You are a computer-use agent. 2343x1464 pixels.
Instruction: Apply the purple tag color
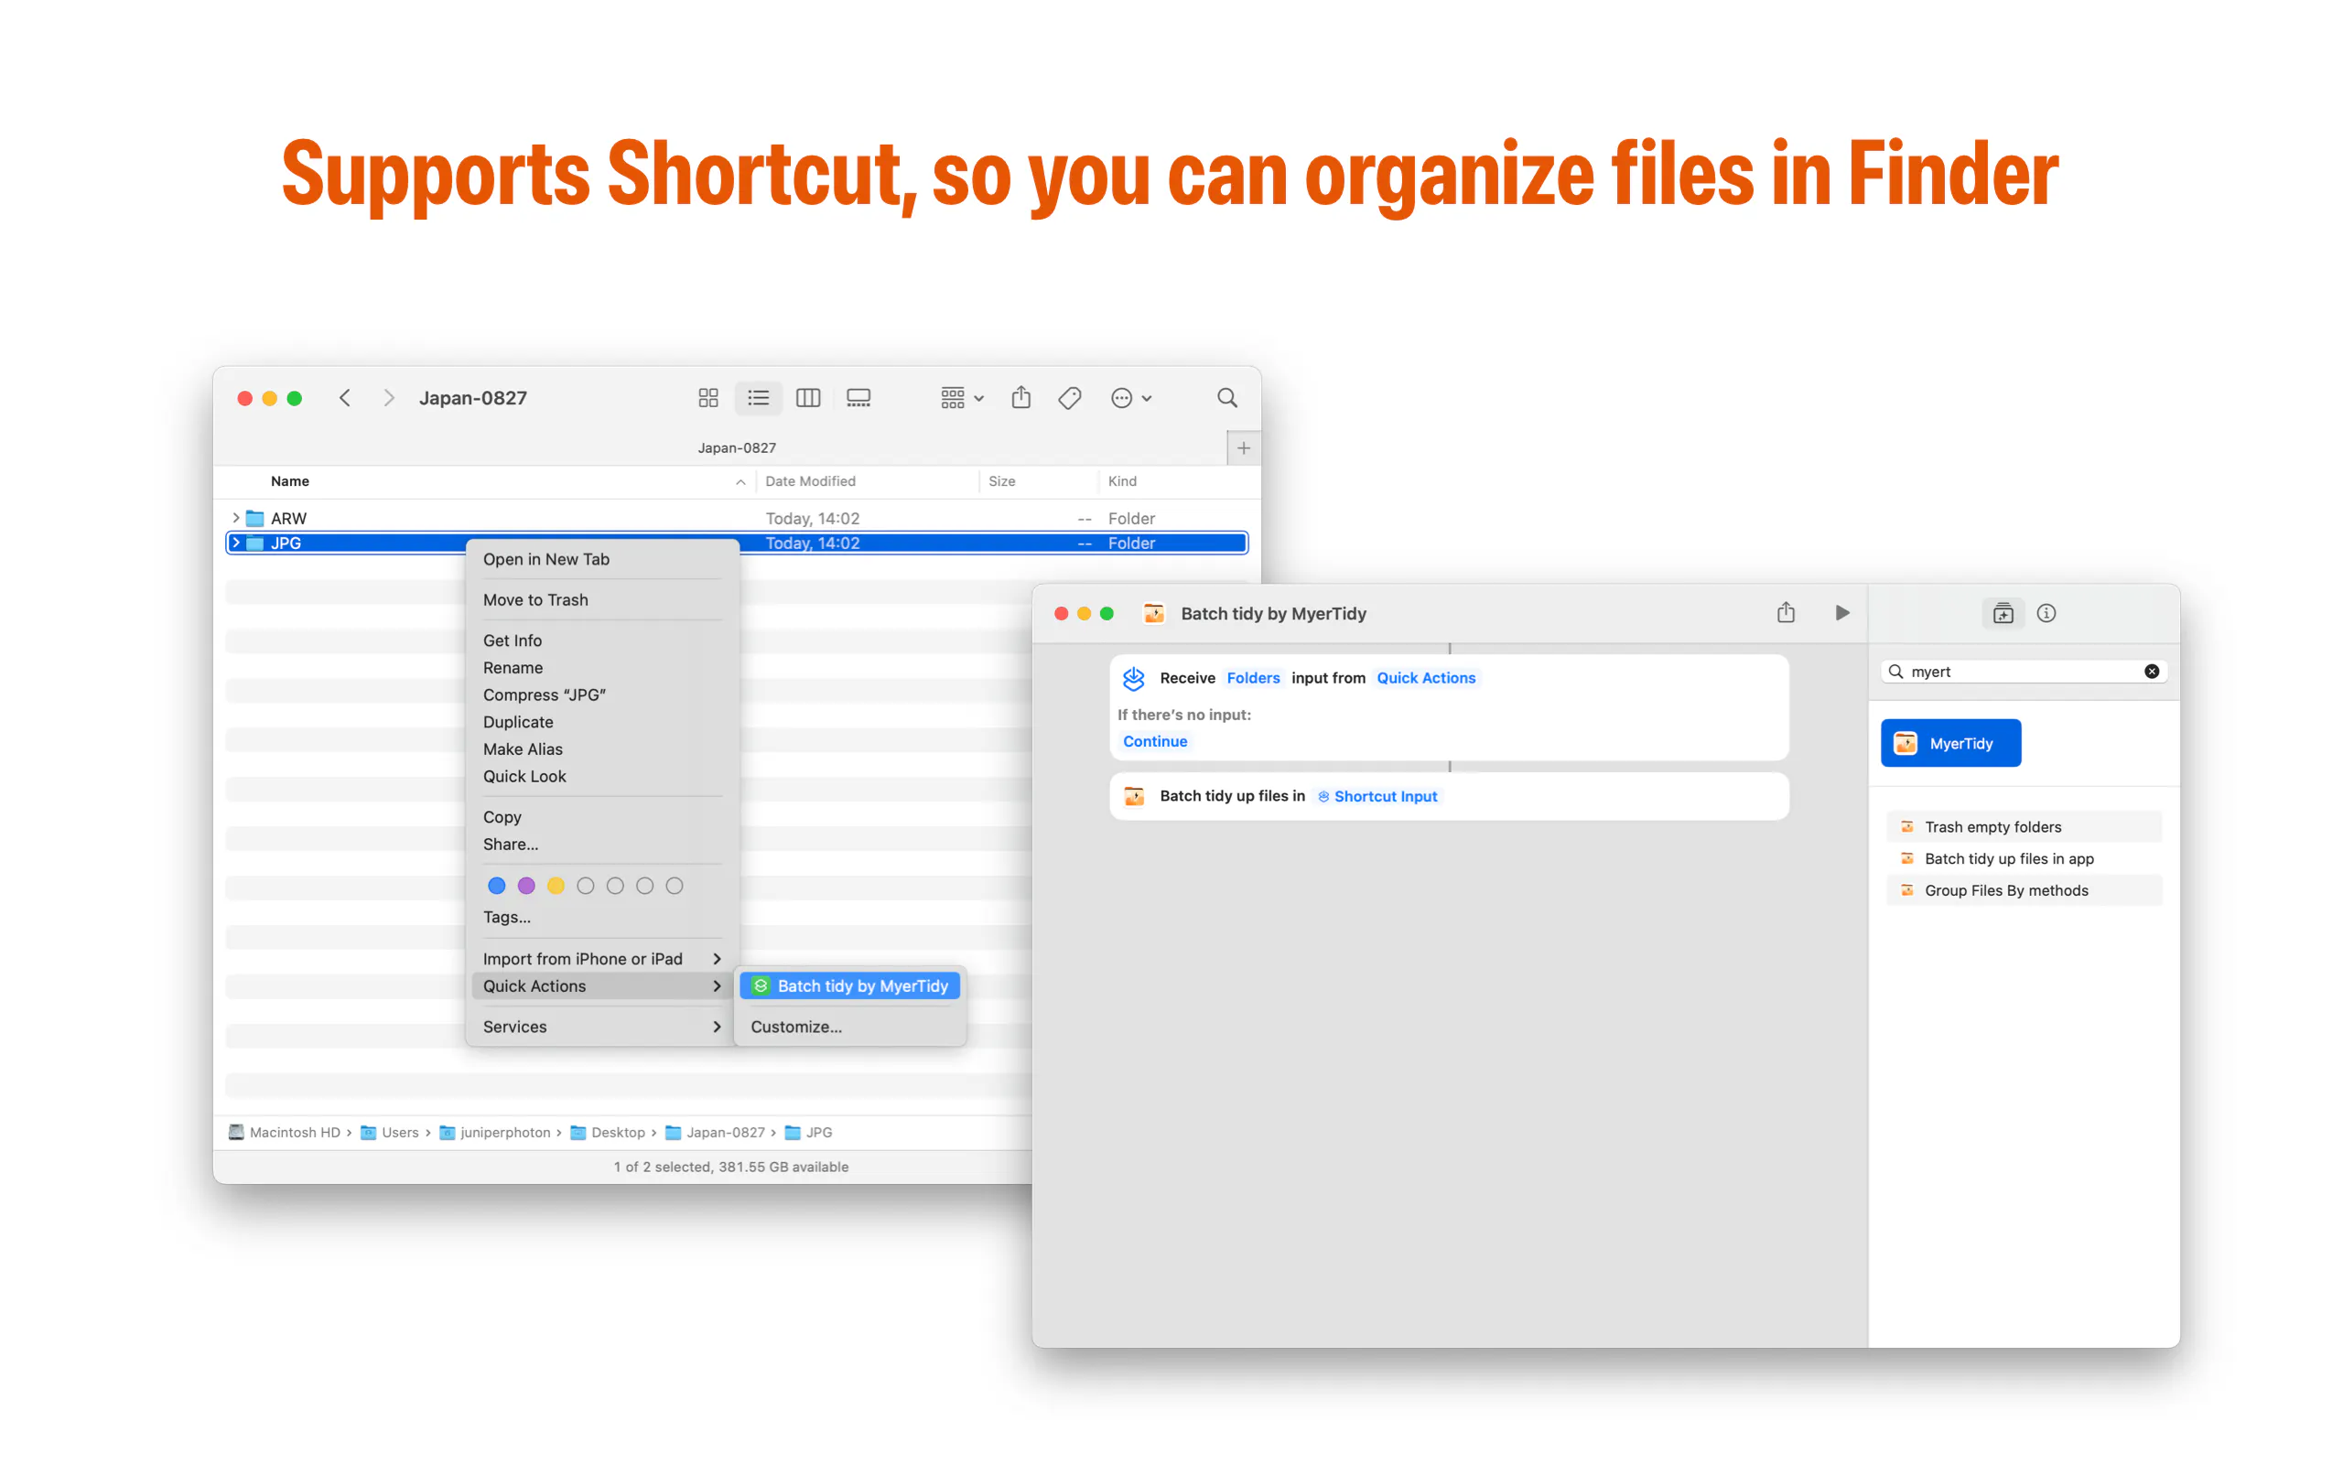click(525, 885)
